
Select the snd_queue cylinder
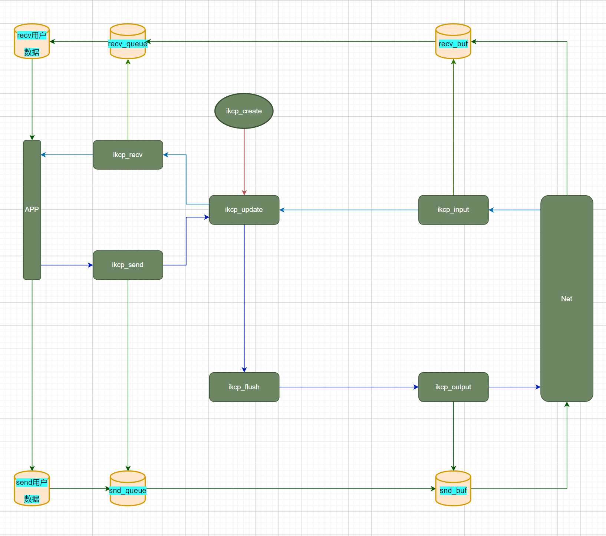tap(128, 498)
